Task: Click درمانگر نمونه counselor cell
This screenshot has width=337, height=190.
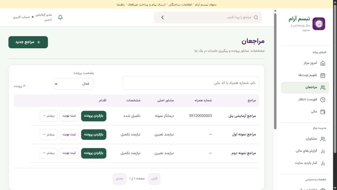Action: coord(164,116)
